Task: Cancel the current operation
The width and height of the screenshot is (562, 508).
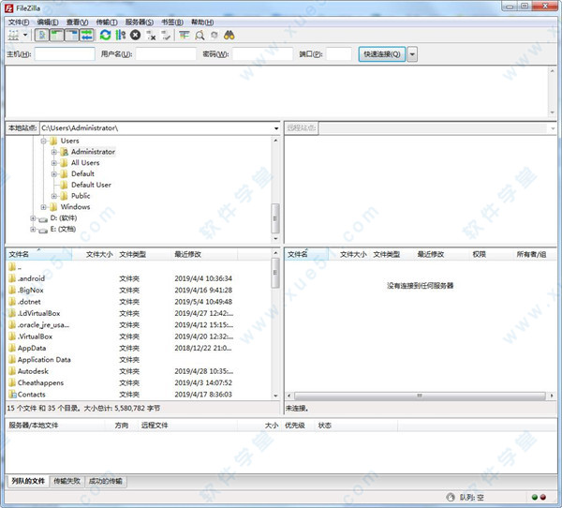Action: tap(135, 36)
